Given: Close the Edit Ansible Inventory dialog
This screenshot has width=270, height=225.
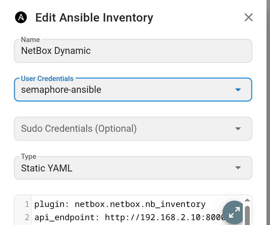Looking at the screenshot, I should click(x=248, y=17).
